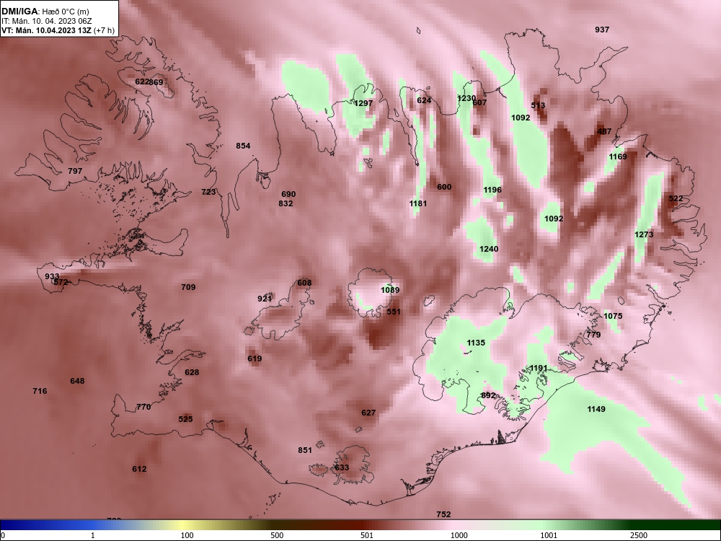This screenshot has width=721, height=541.
Task: Click the map value 779
Action: [593, 335]
